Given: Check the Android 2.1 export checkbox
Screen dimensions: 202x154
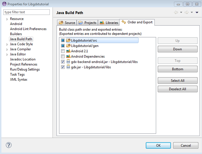Looking at the screenshot, I should pos(63,51).
